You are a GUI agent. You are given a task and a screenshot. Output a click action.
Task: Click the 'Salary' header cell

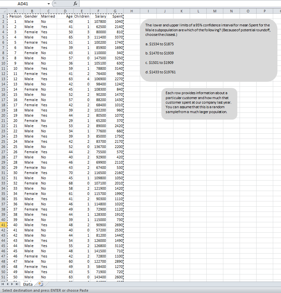98,16
